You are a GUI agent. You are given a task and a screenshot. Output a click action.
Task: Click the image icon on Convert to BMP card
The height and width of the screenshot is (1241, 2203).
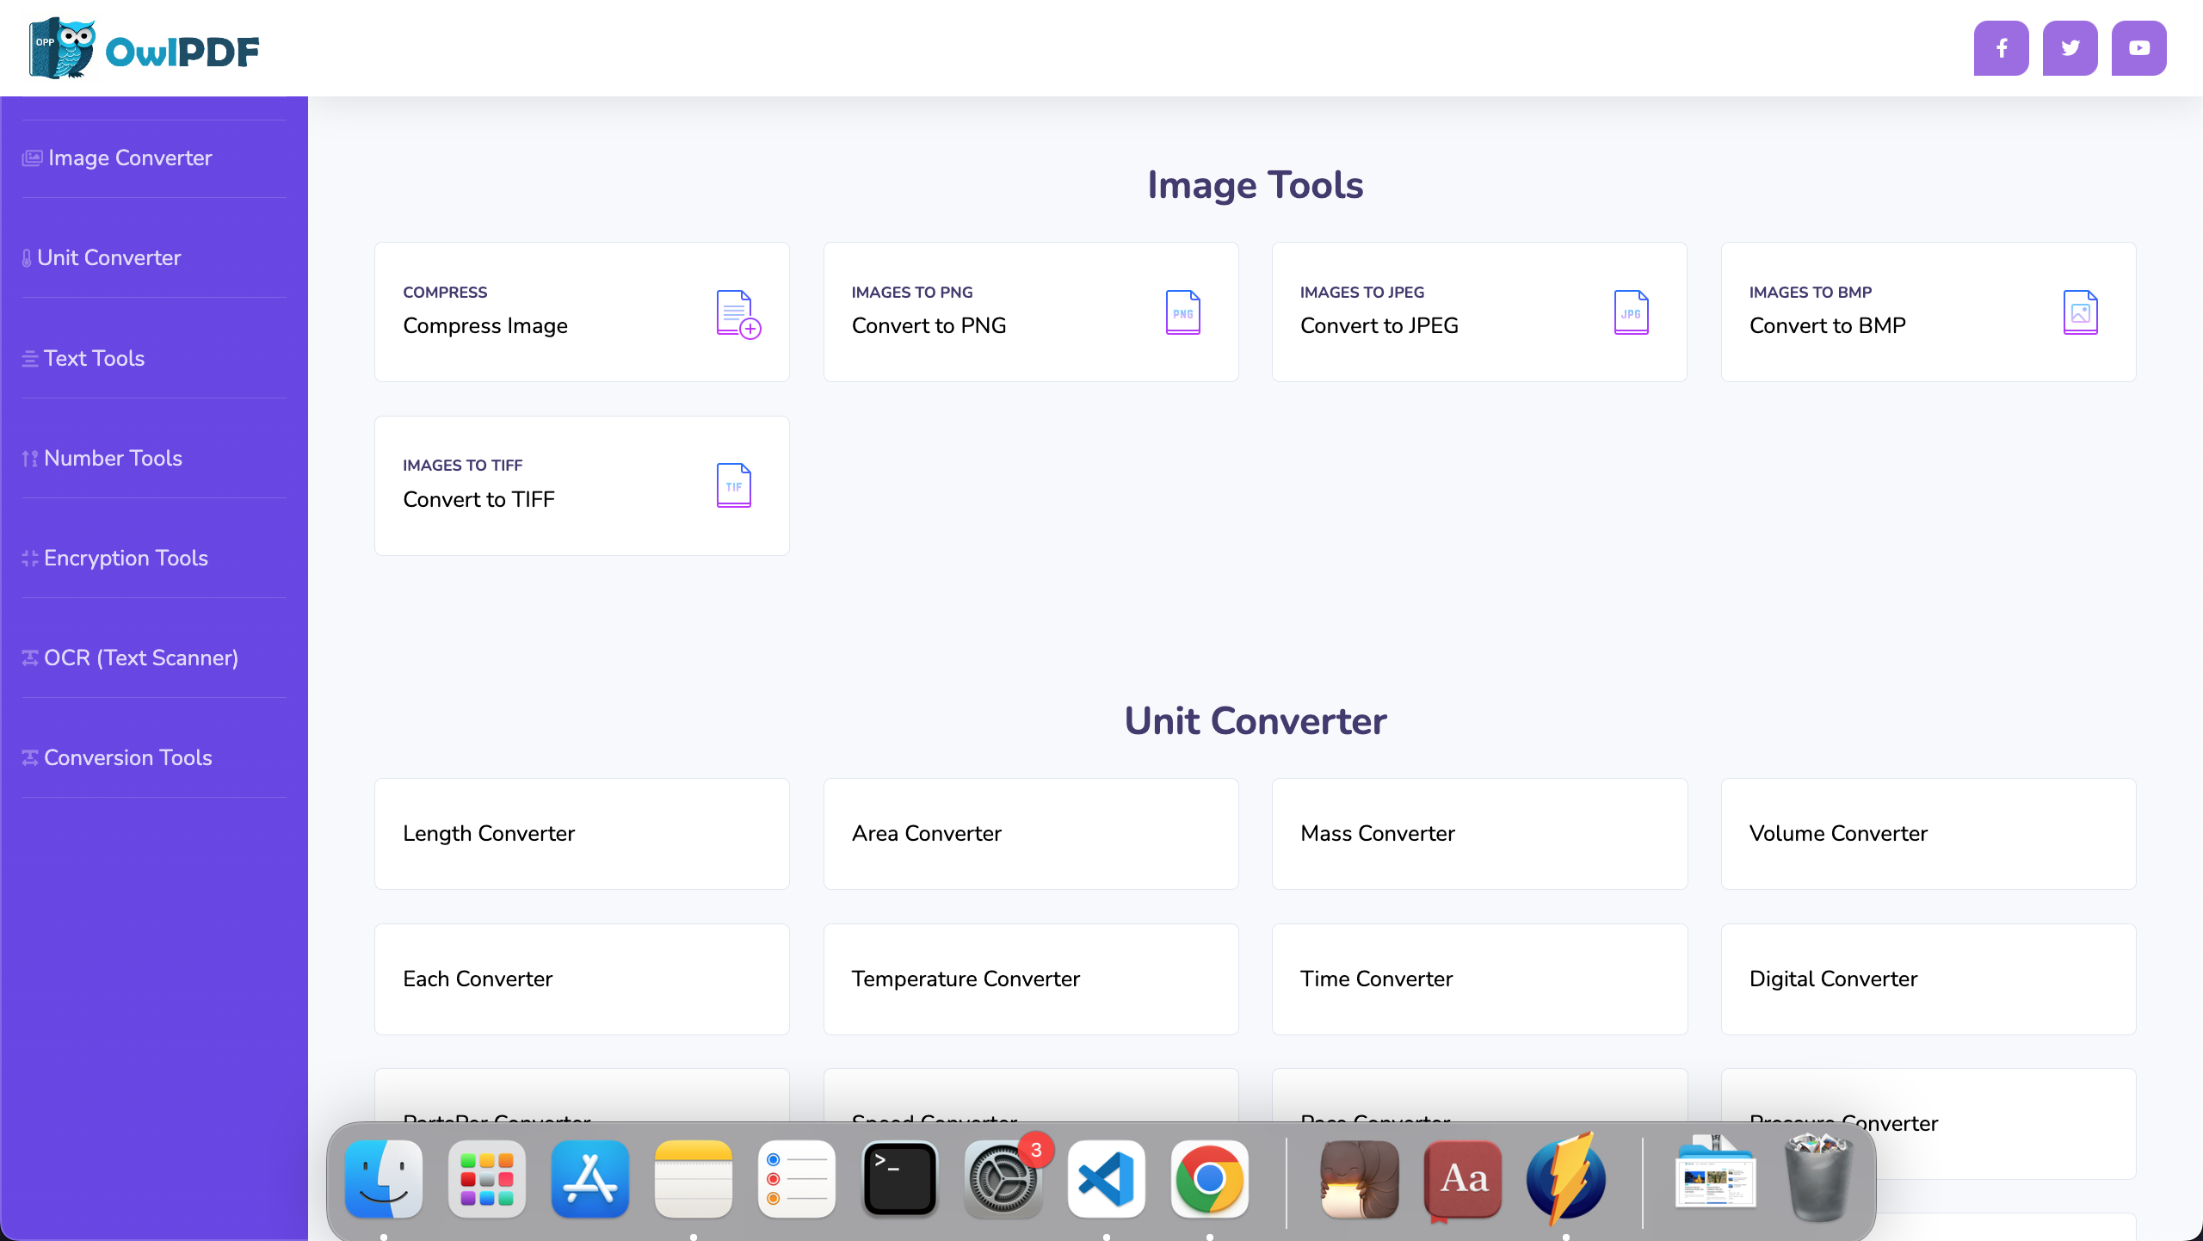[x=2081, y=312]
